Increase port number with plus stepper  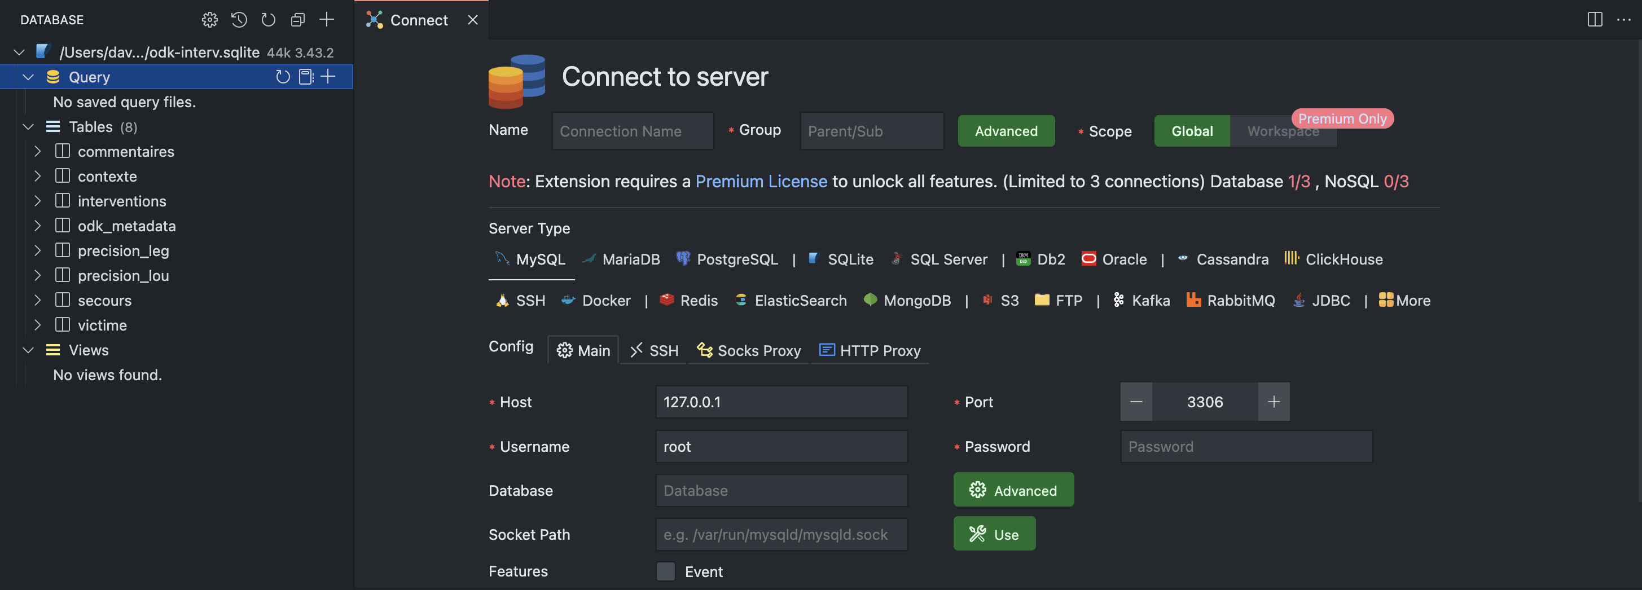pos(1274,402)
